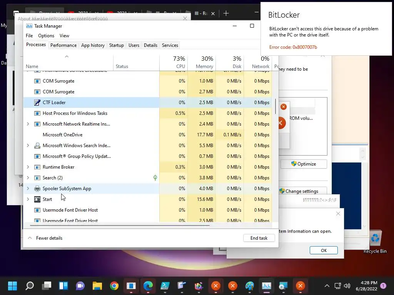Click the Task Manager taskbar icon

pos(266,286)
